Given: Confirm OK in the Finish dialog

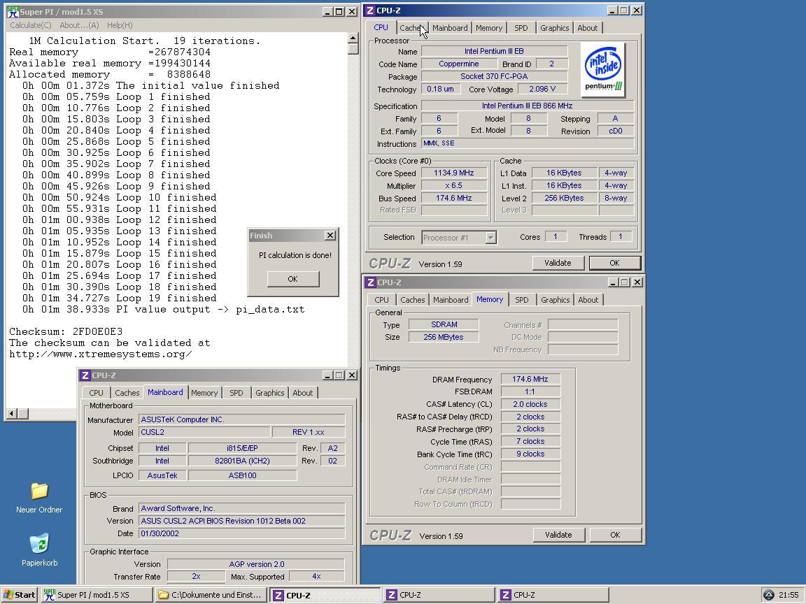Looking at the screenshot, I should (293, 279).
